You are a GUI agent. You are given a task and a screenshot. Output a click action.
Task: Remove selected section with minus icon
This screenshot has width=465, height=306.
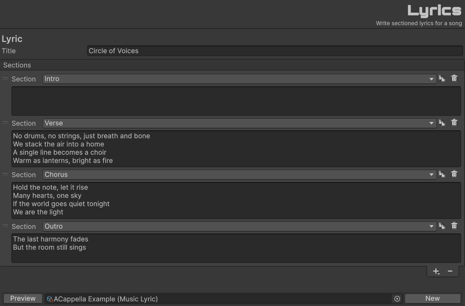tap(450, 271)
